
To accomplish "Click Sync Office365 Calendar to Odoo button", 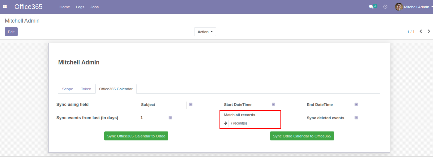I will (x=136, y=136).
